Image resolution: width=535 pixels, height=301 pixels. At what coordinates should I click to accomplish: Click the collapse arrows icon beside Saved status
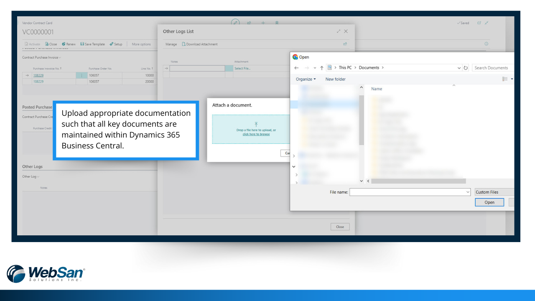coord(487,23)
